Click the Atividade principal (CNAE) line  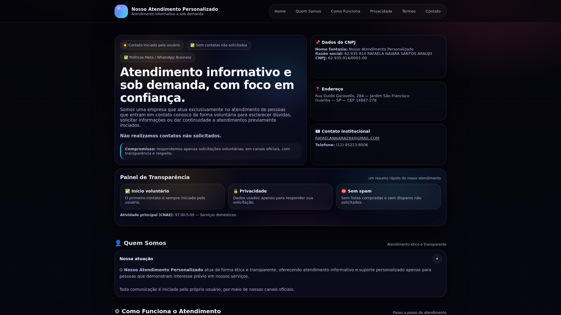click(178, 215)
